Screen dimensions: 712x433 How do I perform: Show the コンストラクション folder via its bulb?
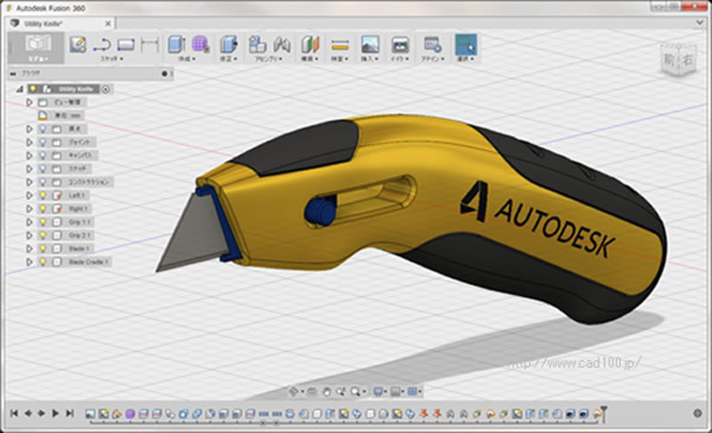tap(43, 182)
